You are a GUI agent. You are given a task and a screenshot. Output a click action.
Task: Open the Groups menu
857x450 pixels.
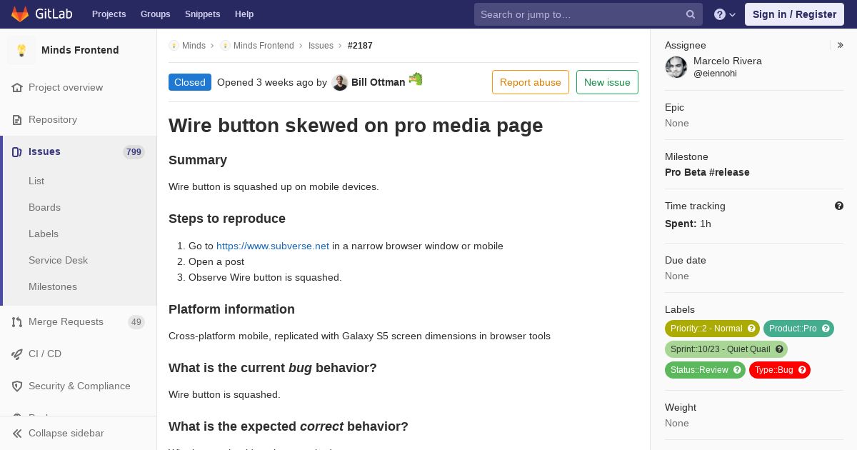(155, 14)
